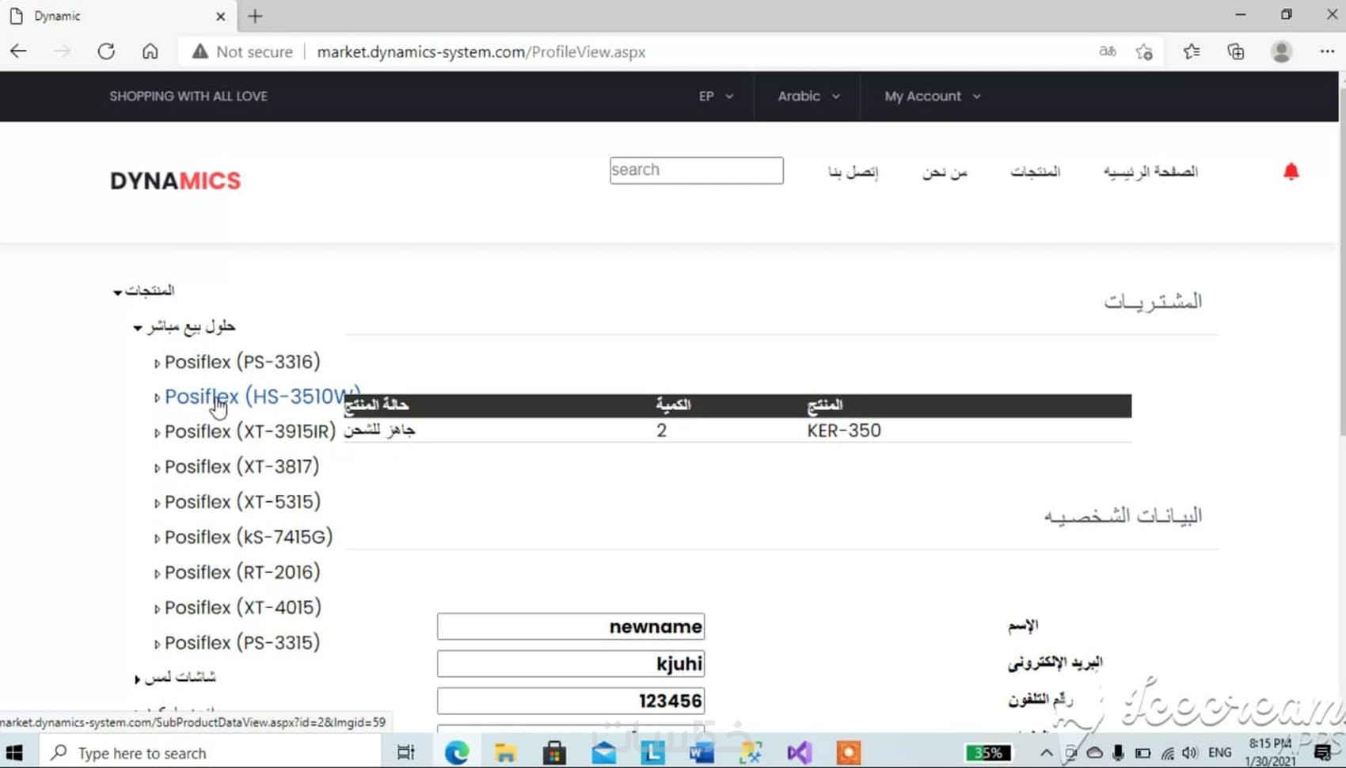Image resolution: width=1346 pixels, height=768 pixels.
Task: Click the الكمية column header
Action: coord(673,405)
